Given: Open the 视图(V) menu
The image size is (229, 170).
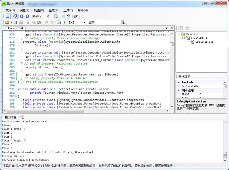Looking at the screenshot, I should (39, 10).
